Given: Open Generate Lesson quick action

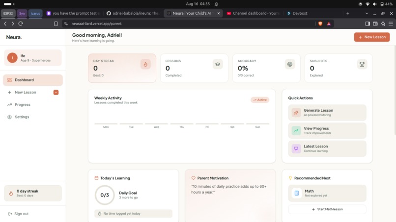Looking at the screenshot, I should (x=327, y=112).
